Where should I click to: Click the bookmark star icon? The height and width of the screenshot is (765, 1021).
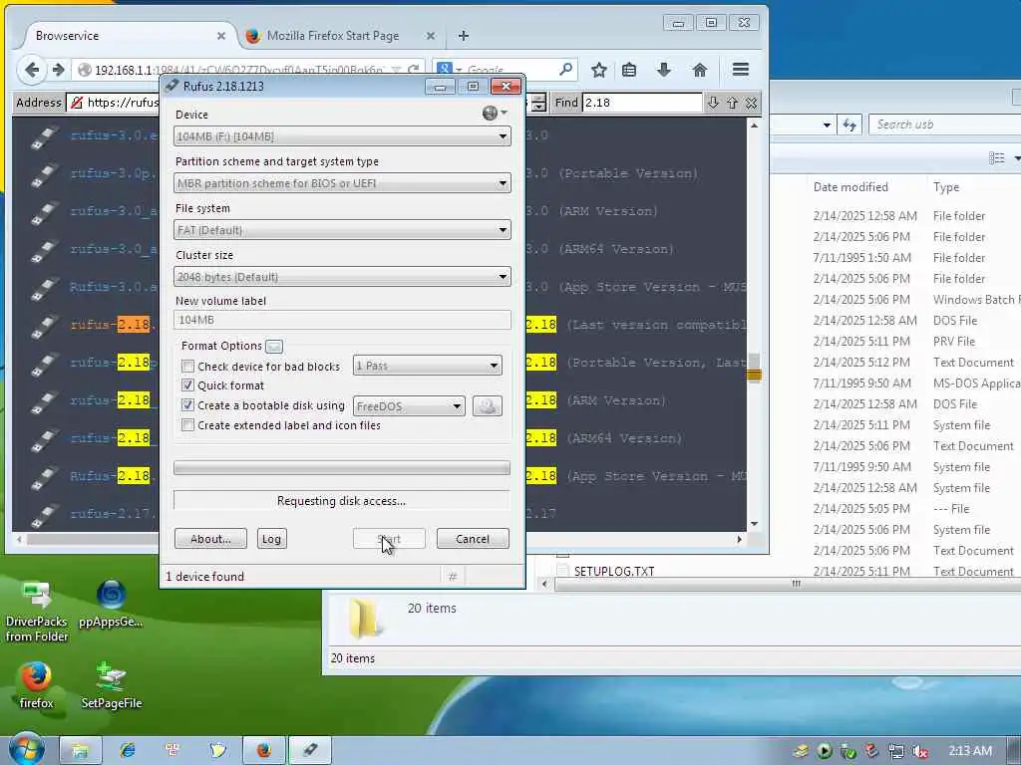click(599, 70)
